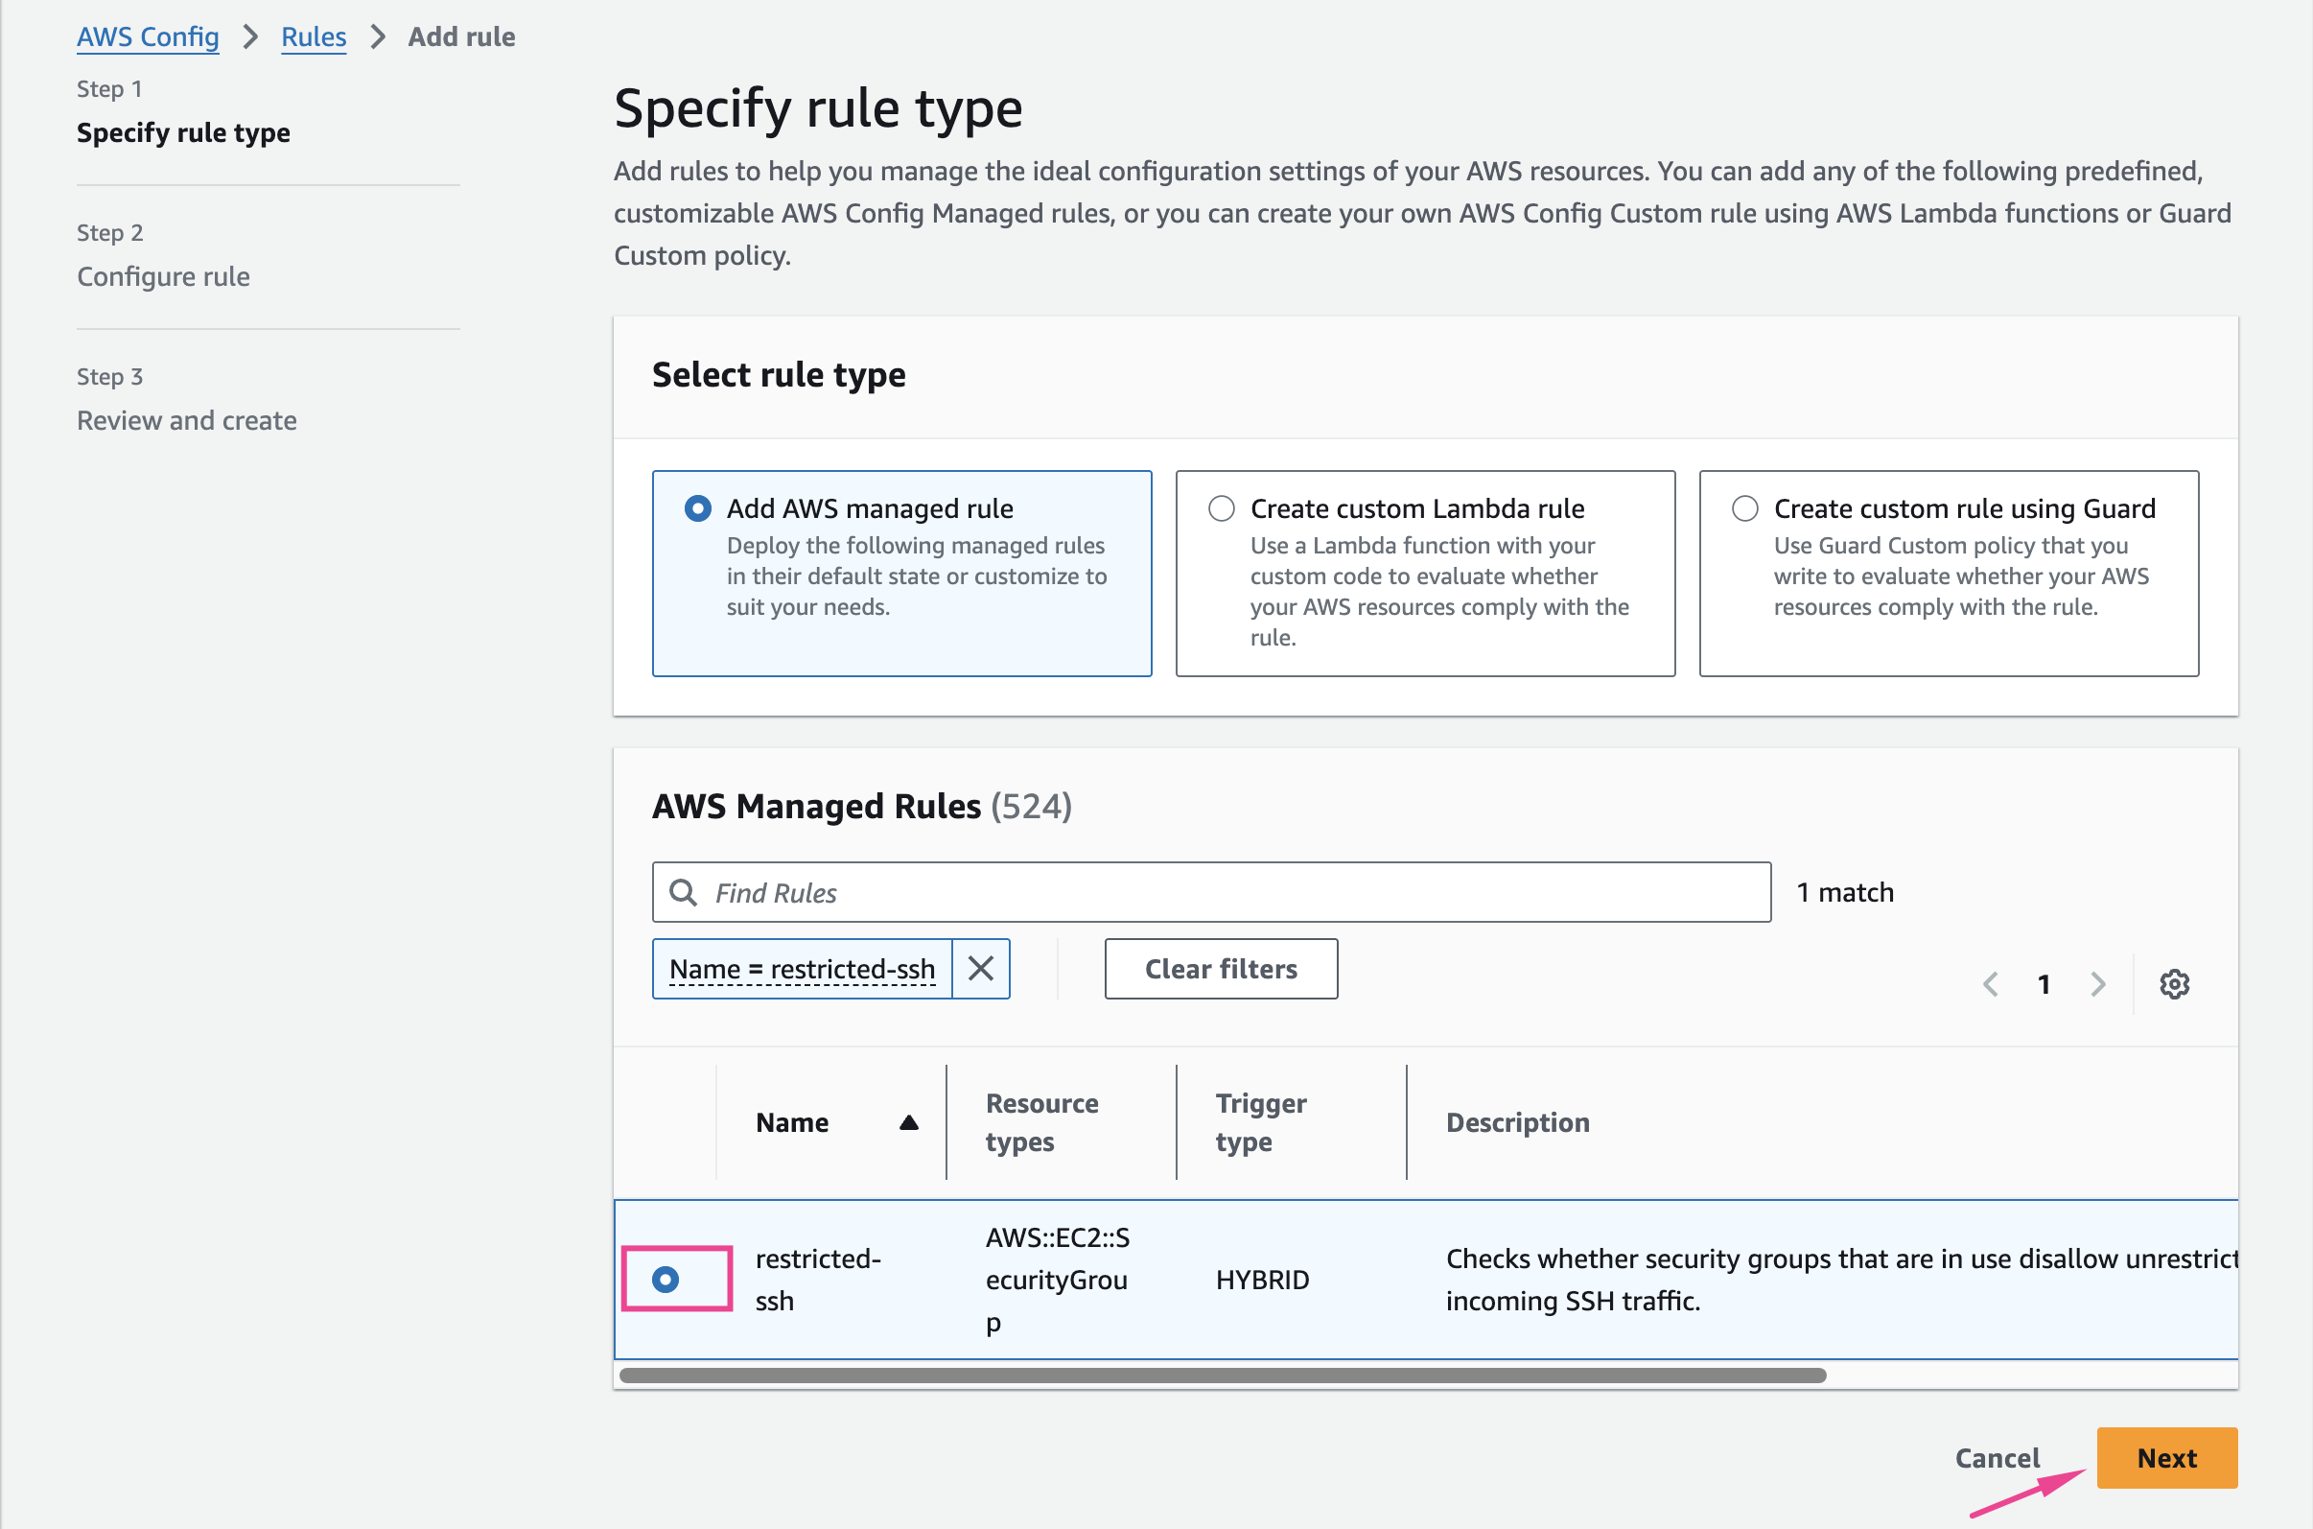The width and height of the screenshot is (2313, 1529).
Task: Select the Add AWS managed rule option
Action: point(698,509)
